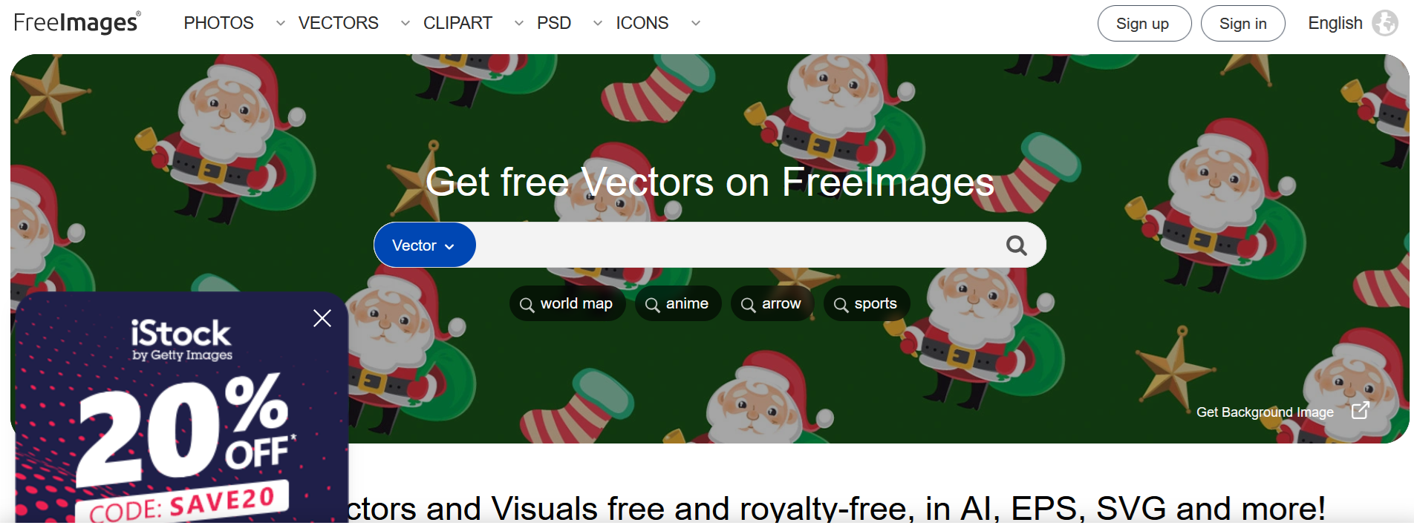Select the anime search suggestion

pyautogui.click(x=678, y=303)
